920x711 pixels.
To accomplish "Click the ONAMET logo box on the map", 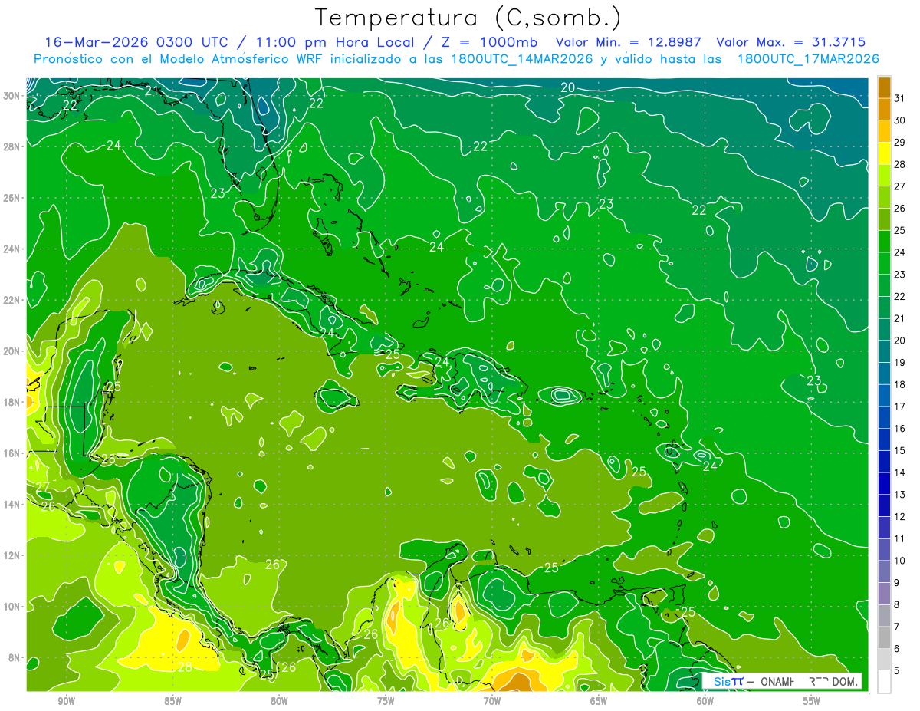I will (783, 681).
